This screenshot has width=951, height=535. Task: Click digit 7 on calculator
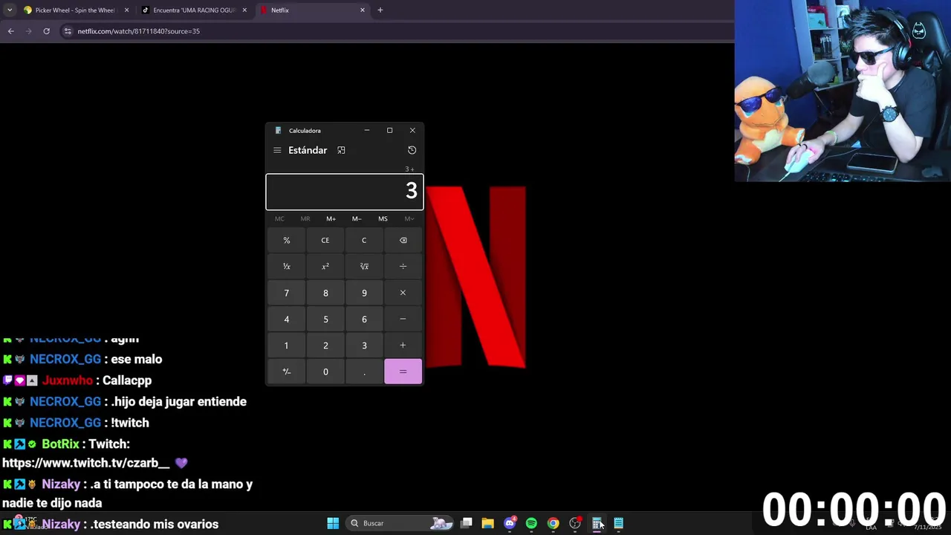point(286,293)
